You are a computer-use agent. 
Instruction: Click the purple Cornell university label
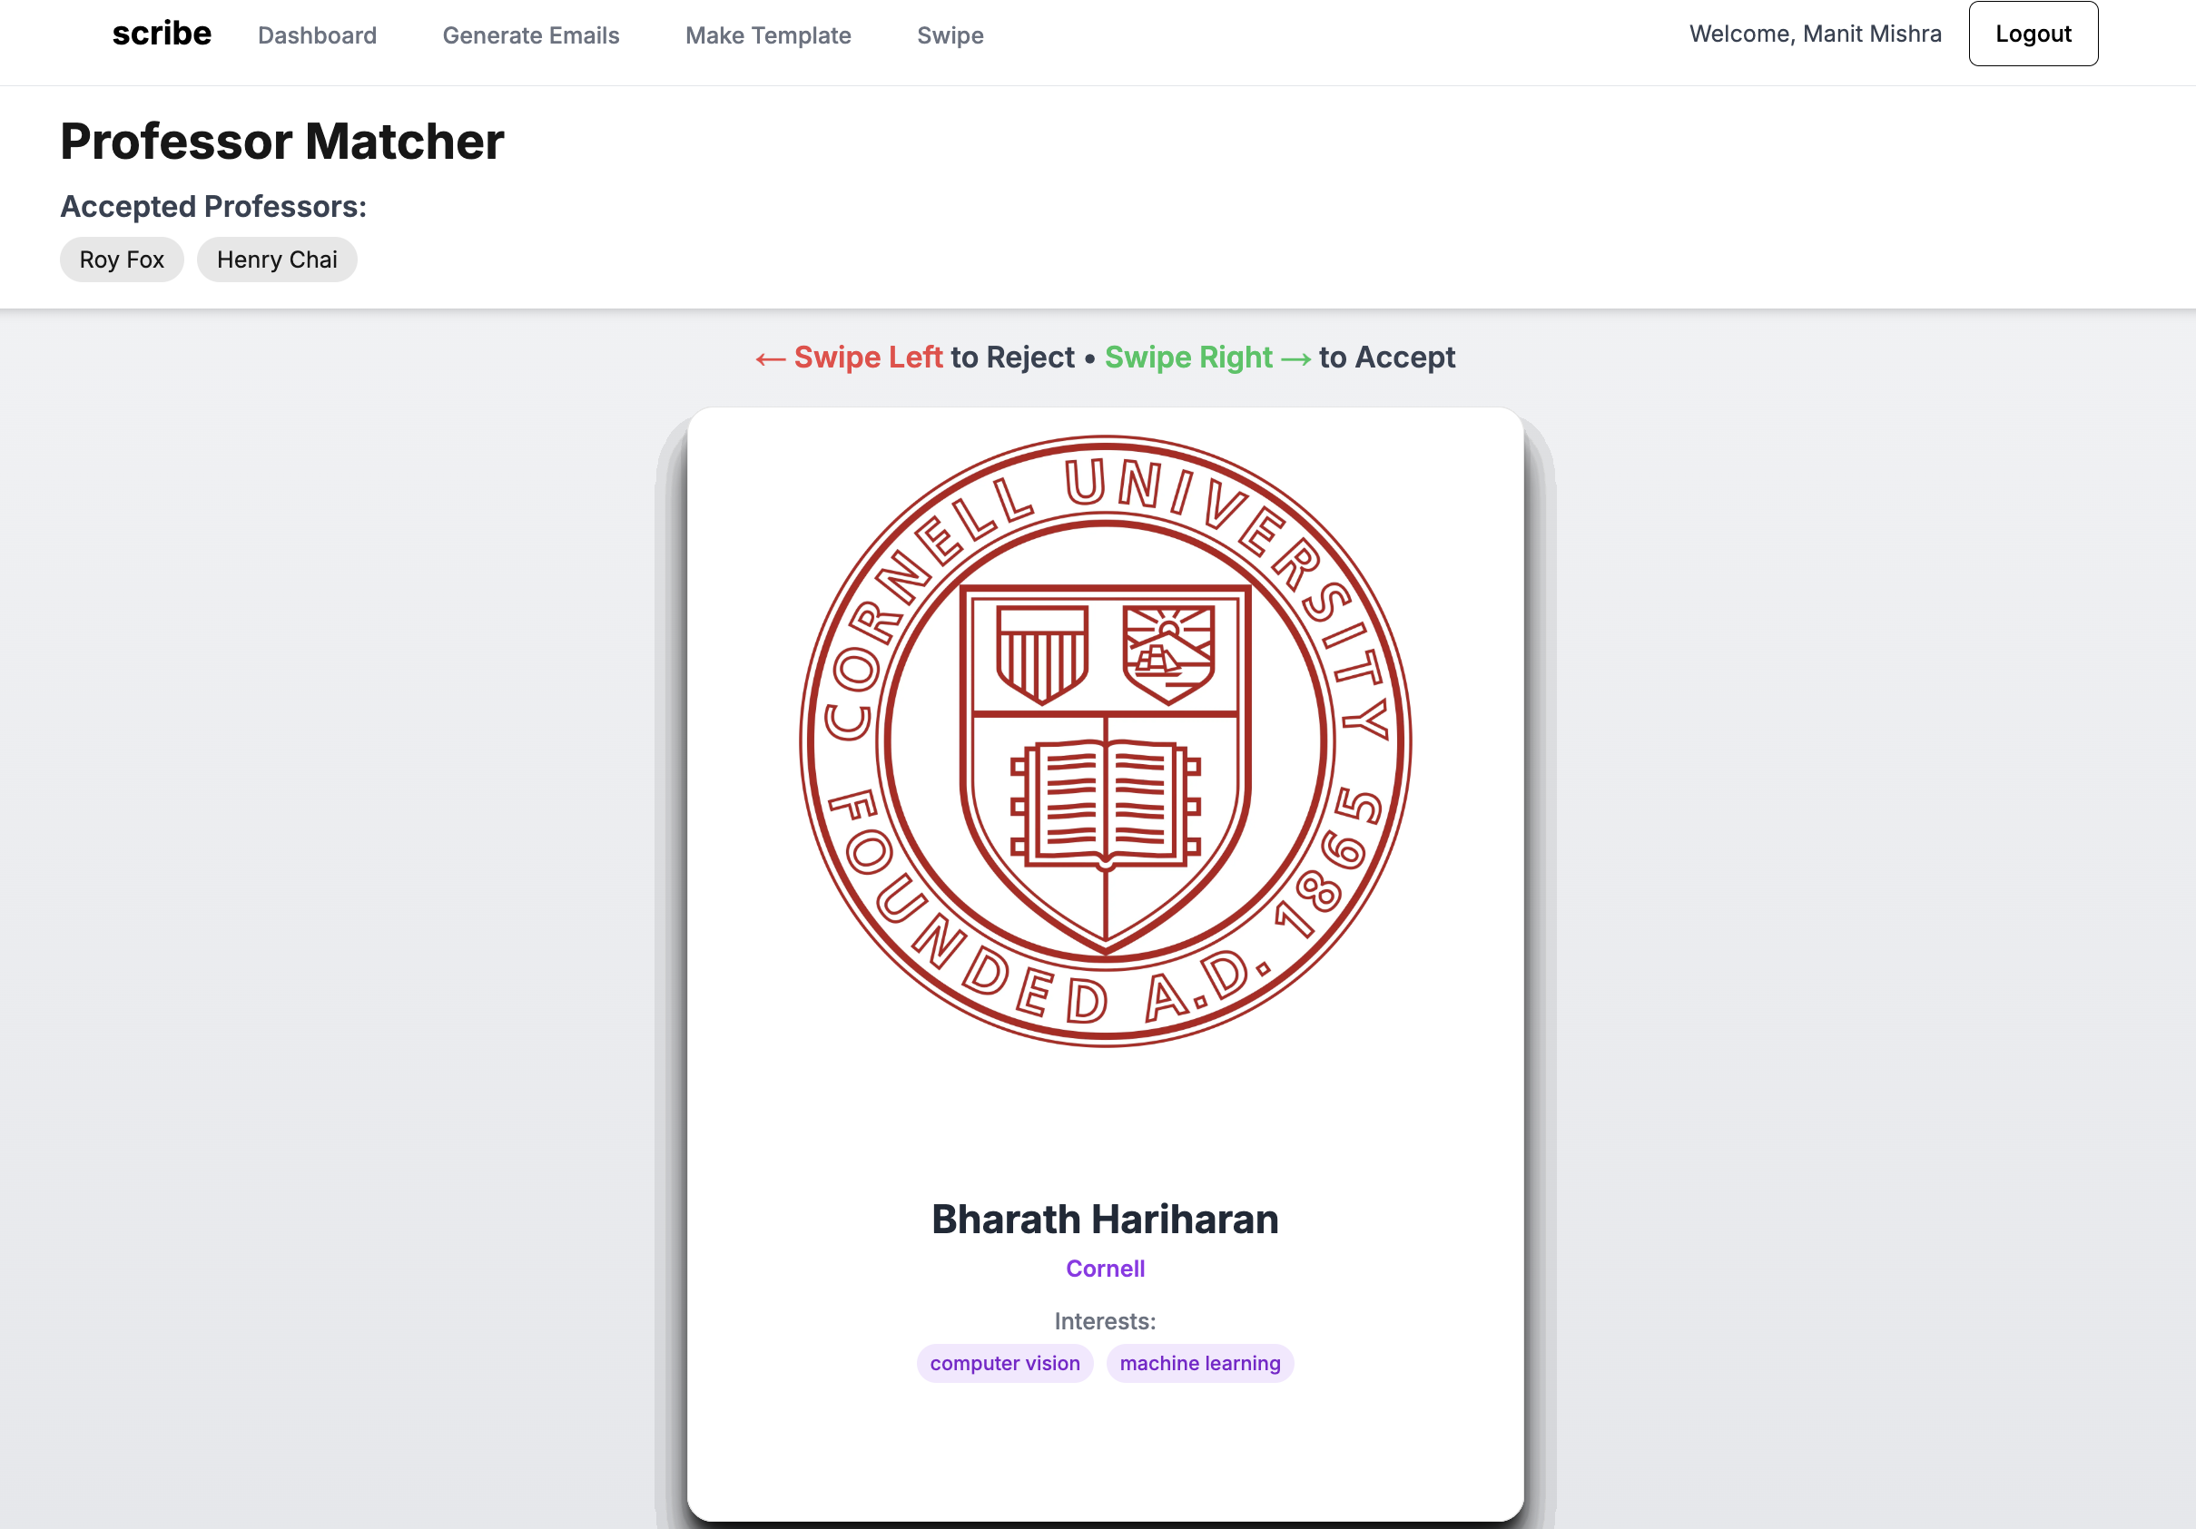(1105, 1268)
